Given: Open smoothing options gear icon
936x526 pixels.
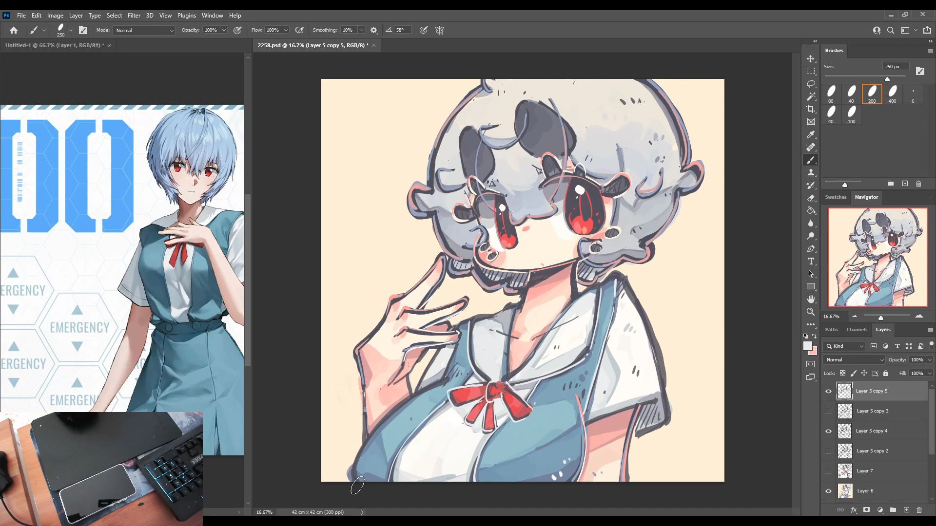Looking at the screenshot, I should pyautogui.click(x=374, y=30).
